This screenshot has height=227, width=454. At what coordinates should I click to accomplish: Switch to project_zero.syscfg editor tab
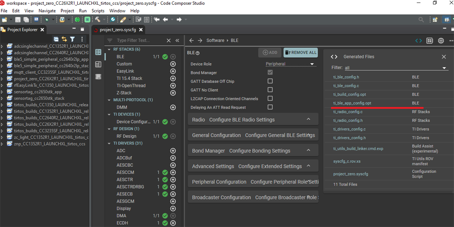pyautogui.click(x=118, y=30)
